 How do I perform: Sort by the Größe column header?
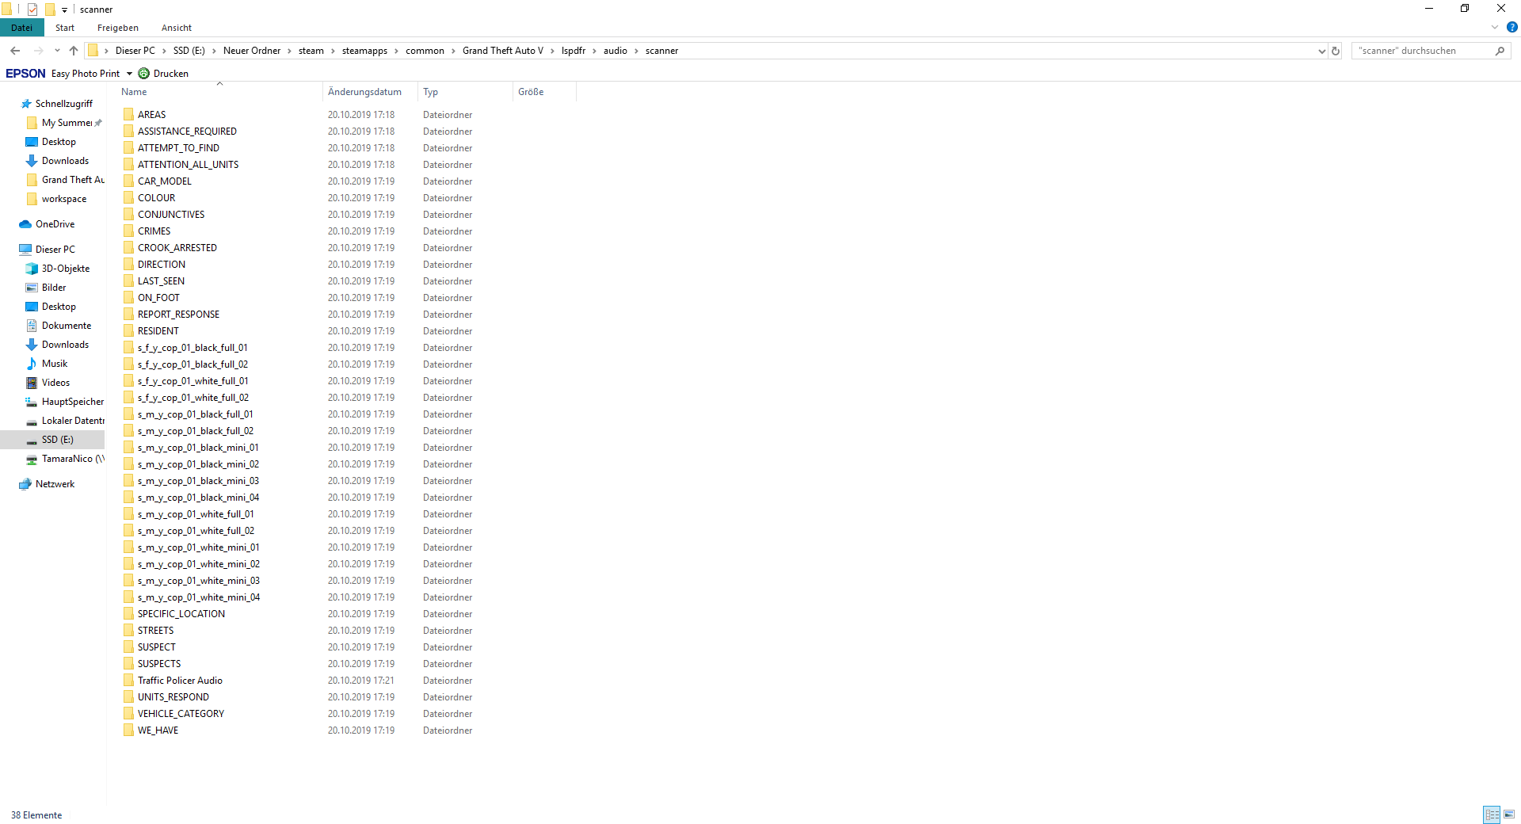pyautogui.click(x=544, y=92)
